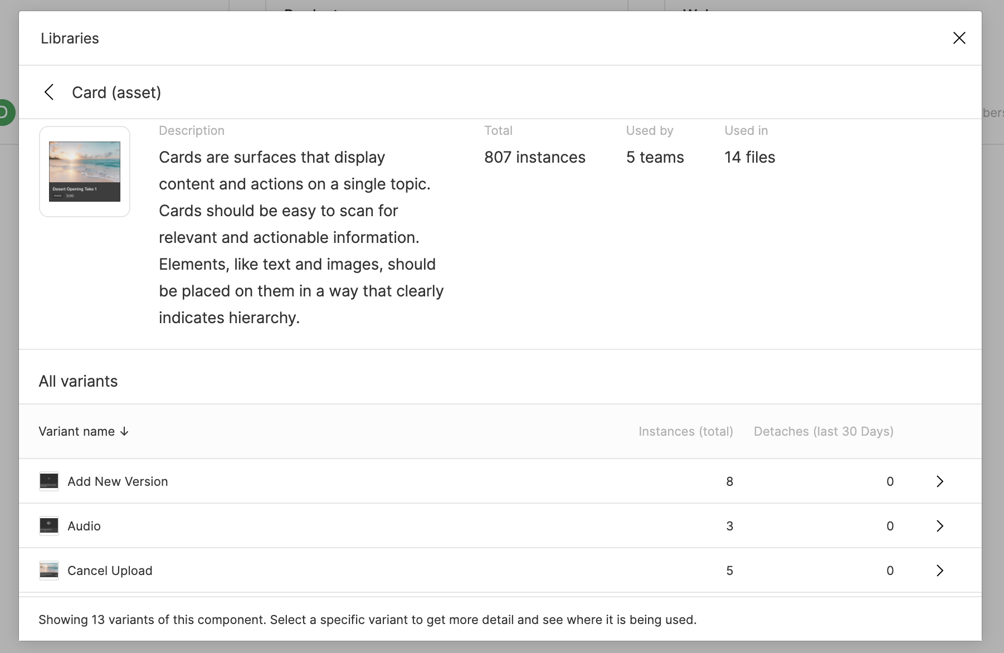Screen dimensions: 1004x653
Task: Select the Audio variant name
Action: pyautogui.click(x=84, y=526)
